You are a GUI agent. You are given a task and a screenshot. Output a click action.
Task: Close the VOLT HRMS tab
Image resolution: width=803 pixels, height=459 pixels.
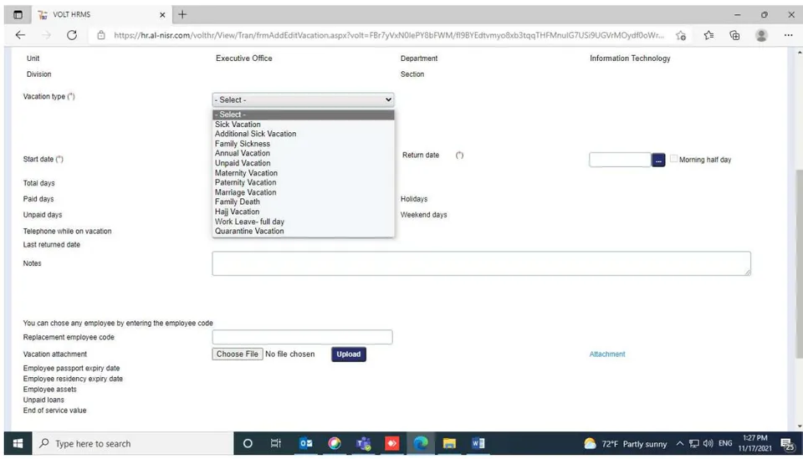(x=162, y=15)
